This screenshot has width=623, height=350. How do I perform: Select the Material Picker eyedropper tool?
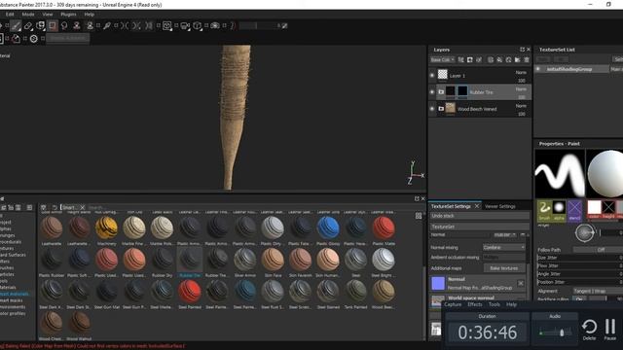[x=107, y=26]
